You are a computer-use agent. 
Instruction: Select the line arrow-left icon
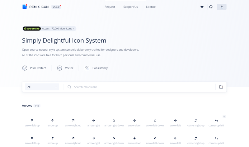coord(176,121)
